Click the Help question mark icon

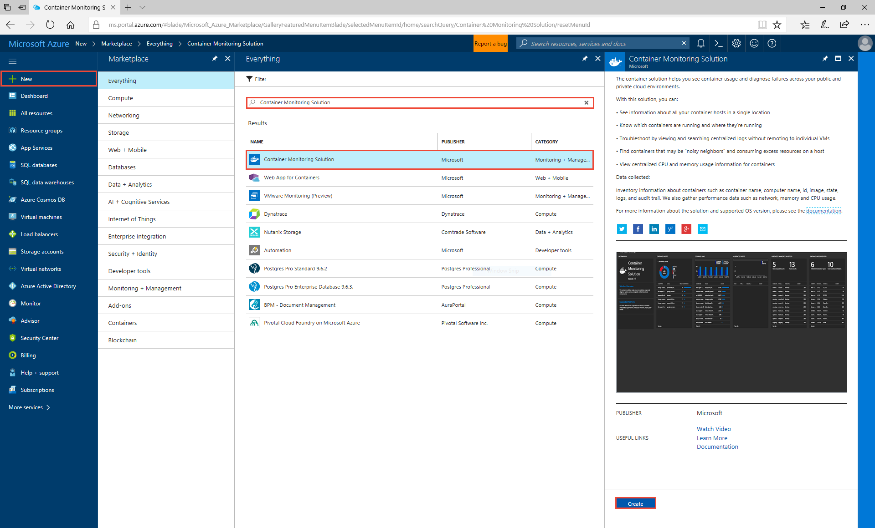tap(772, 43)
